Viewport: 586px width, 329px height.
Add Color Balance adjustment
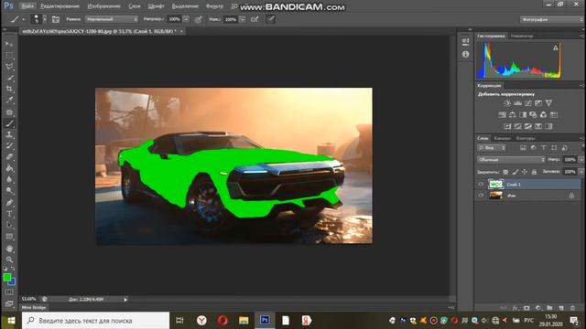513,114
